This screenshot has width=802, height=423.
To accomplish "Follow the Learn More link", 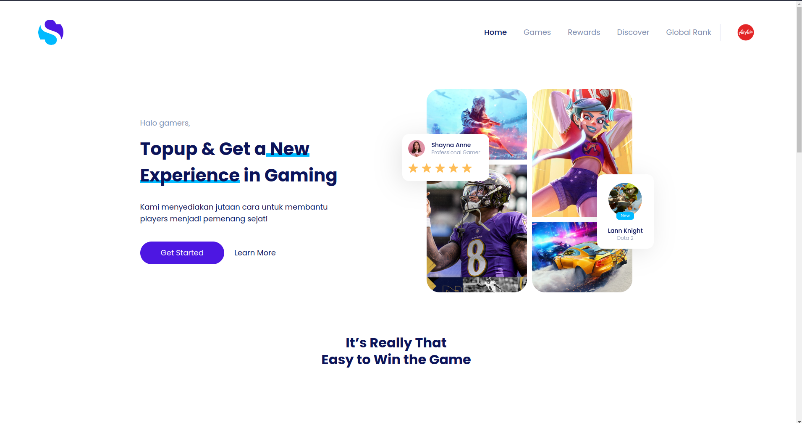I will click(x=255, y=253).
